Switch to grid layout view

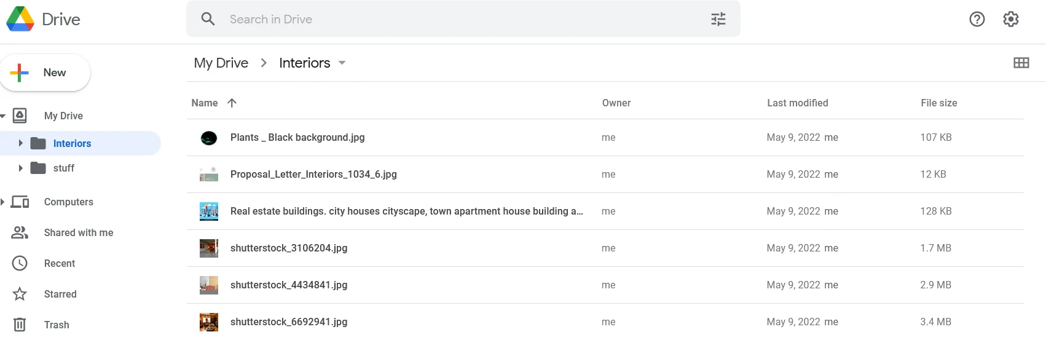[1021, 63]
